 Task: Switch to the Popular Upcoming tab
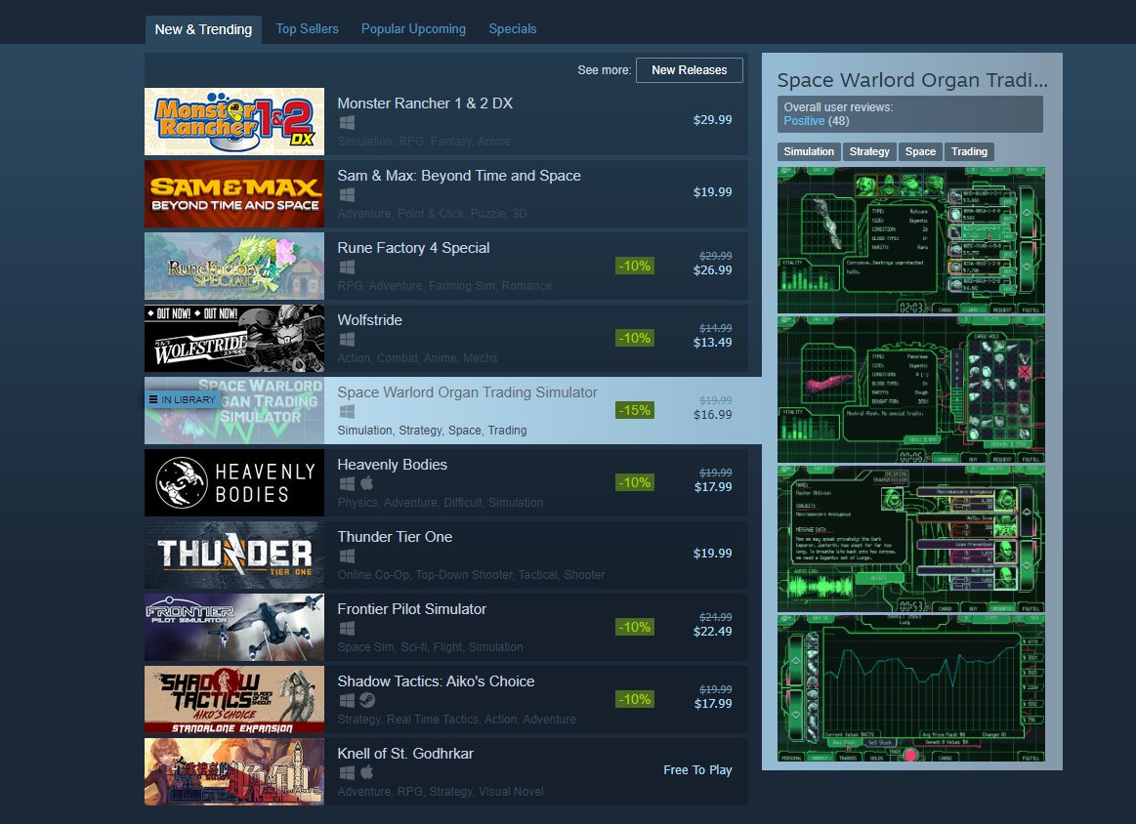coord(414,29)
